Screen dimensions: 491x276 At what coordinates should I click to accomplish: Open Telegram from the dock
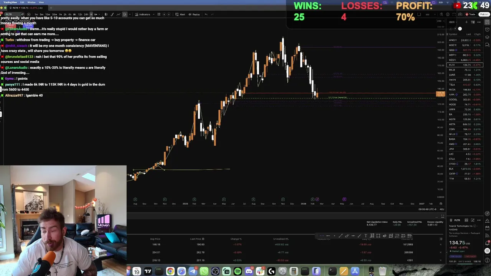click(193, 271)
